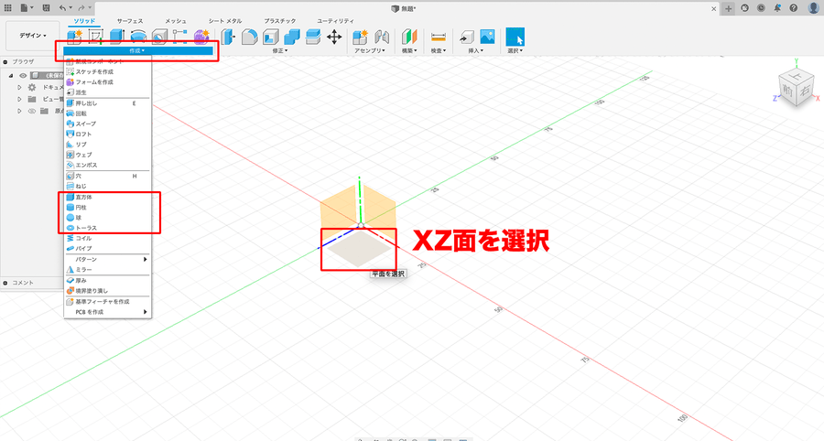Expand the コメント panel

tap(5, 283)
